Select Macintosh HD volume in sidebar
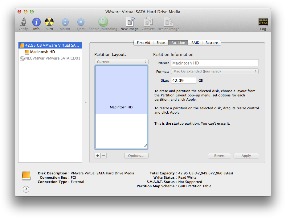Viewport: 286px width, 218px height. coord(43,52)
